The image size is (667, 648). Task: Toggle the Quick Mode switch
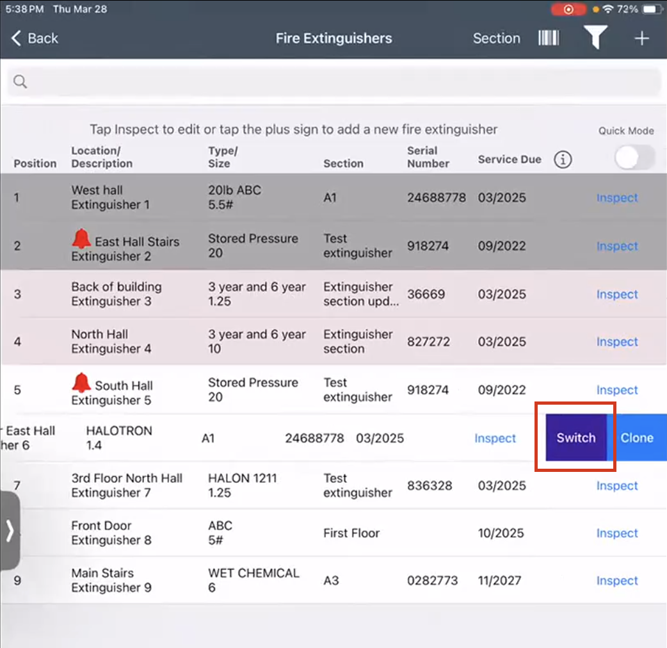pyautogui.click(x=634, y=158)
